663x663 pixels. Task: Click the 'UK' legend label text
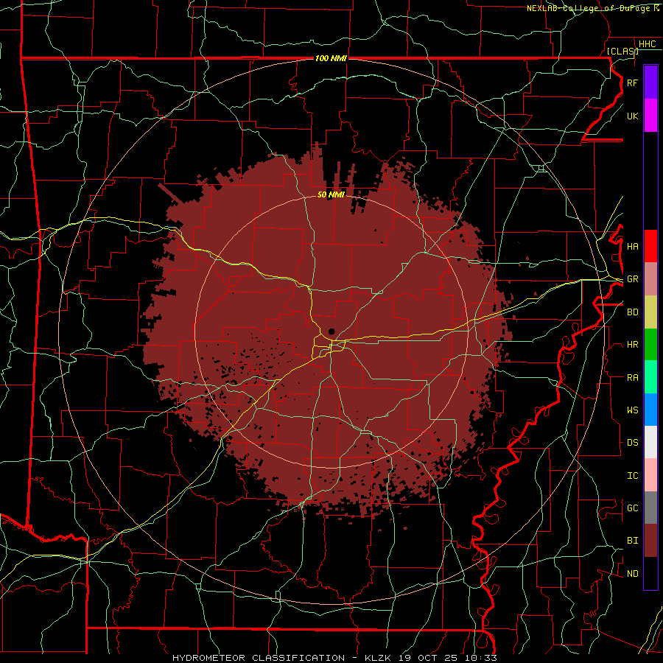632,116
